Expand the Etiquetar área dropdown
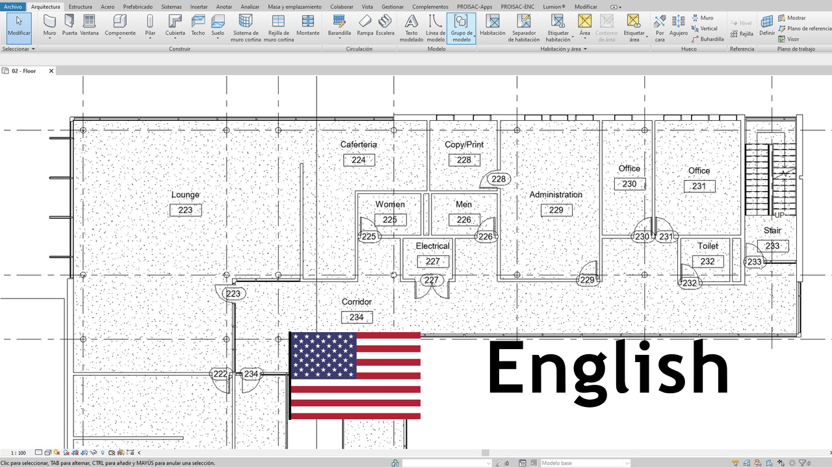 (647, 36)
